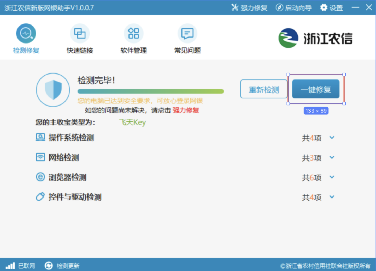Viewport: 376px width, 271px height.
Task: Click the 强力修复 wrench icon in title bar
Action: [x=235, y=8]
